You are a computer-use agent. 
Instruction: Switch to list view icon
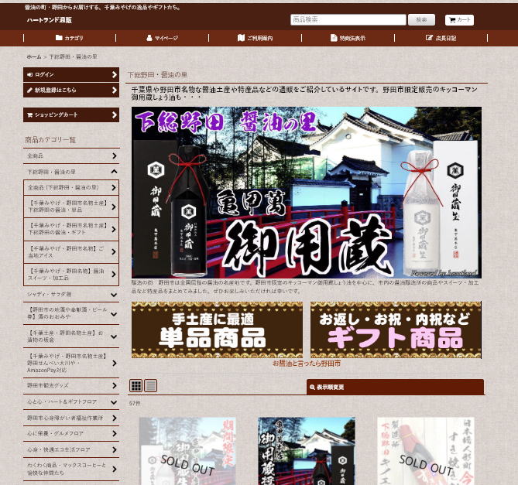(x=151, y=385)
